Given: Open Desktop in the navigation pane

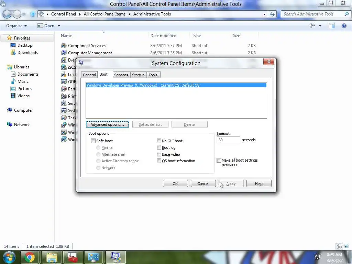Looking at the screenshot, I should click(25, 45).
